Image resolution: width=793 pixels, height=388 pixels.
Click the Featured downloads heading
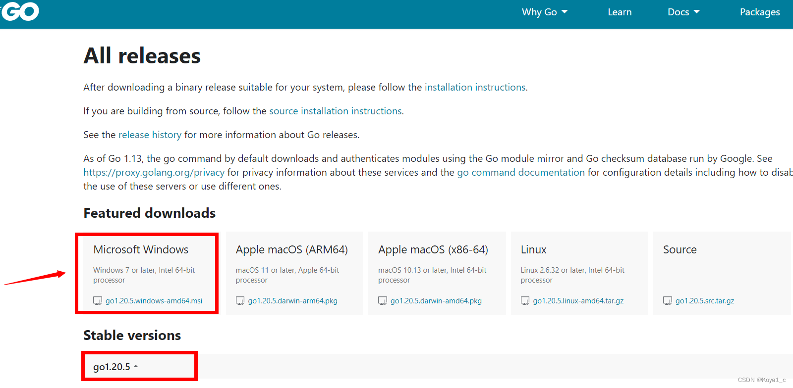point(149,213)
